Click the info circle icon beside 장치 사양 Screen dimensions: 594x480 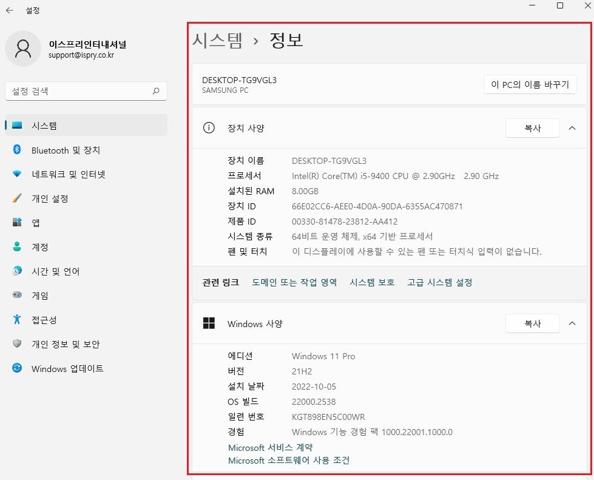(209, 128)
